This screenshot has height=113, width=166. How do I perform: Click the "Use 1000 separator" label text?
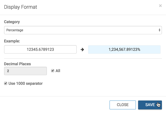click(25, 83)
